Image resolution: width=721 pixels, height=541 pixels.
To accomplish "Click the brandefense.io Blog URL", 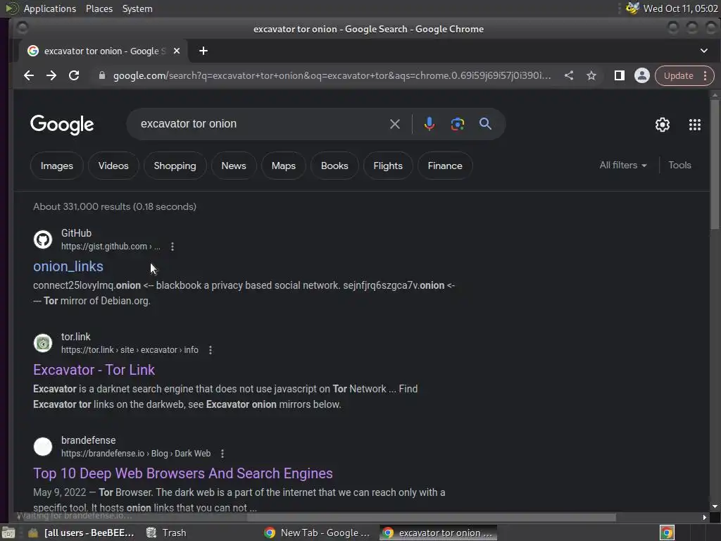I will [x=136, y=454].
